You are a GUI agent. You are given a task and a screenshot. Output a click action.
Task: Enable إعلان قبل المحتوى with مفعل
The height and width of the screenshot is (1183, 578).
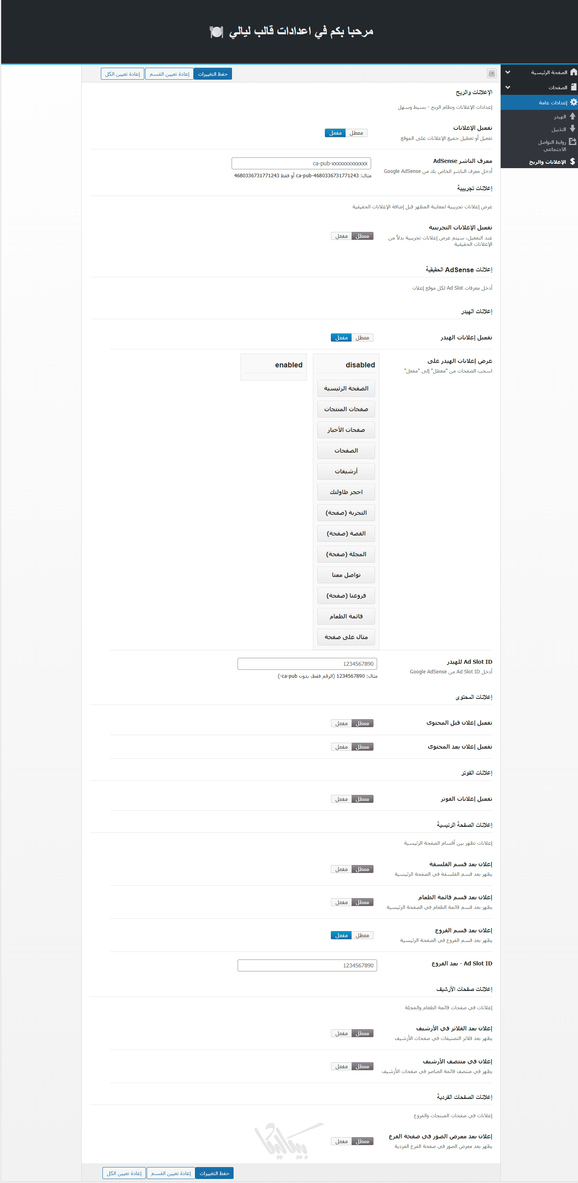(341, 723)
